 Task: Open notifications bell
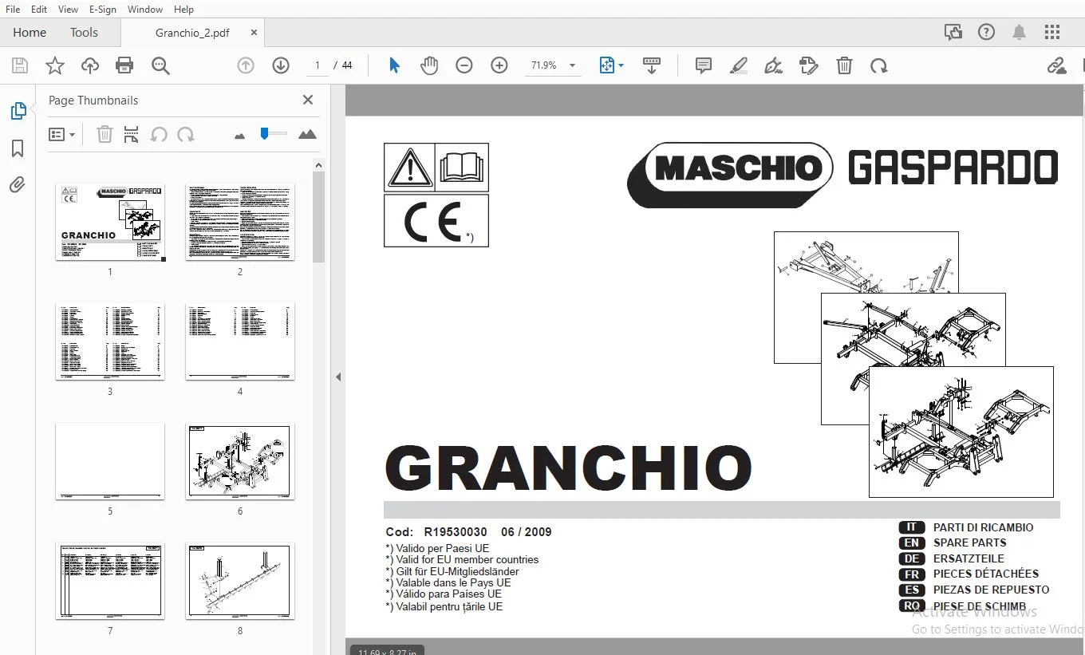(1020, 33)
